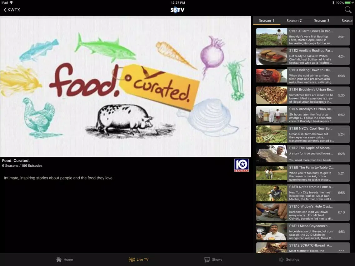This screenshot has width=355, height=266.
Task: Open the KWTX 10 channel logo
Action: (241, 165)
